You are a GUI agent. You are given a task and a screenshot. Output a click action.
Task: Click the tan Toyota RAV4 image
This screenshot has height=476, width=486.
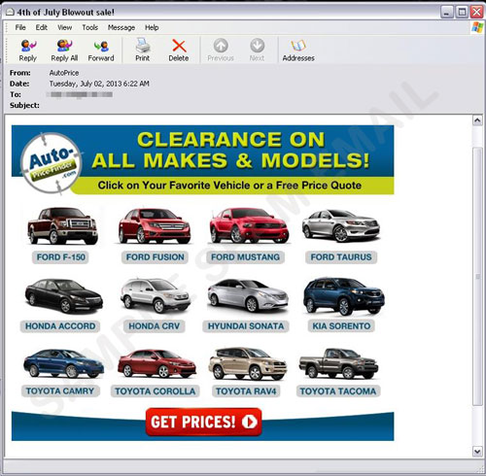(x=248, y=363)
